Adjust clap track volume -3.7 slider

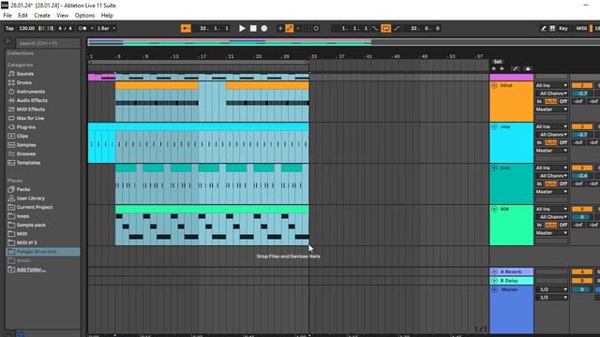point(581,135)
